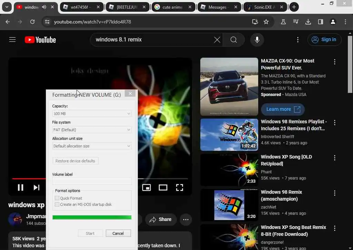Open Chrome downloads icon
Image resolution: width=353 pixels, height=250 pixels.
click(308, 22)
